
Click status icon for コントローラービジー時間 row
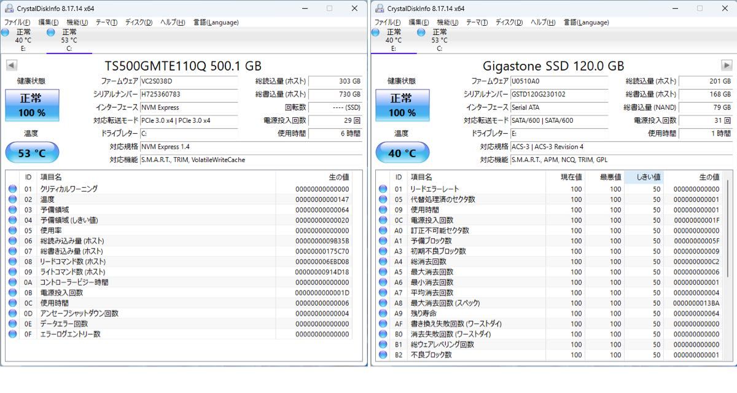click(12, 282)
